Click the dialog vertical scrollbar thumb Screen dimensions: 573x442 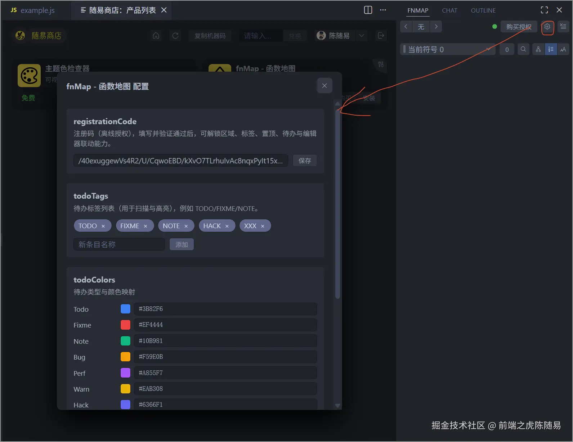tap(337, 203)
